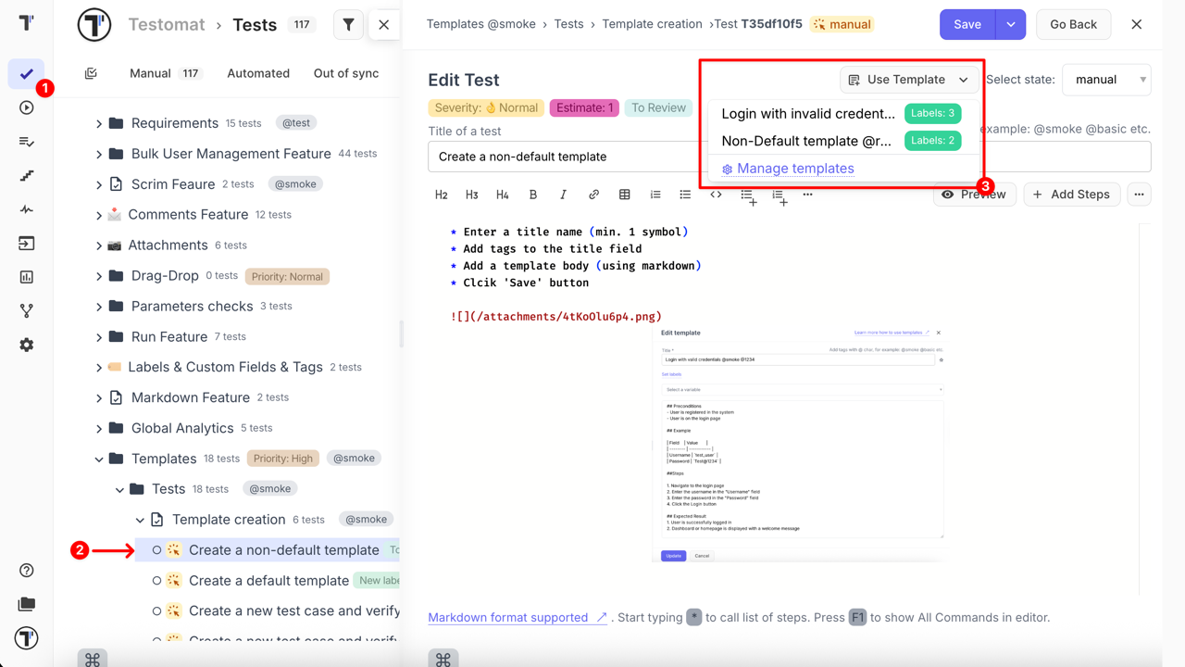Viewport: 1185px width, 667px height.
Task: Select the Bold formatting icon in editor toolbar
Action: point(532,195)
